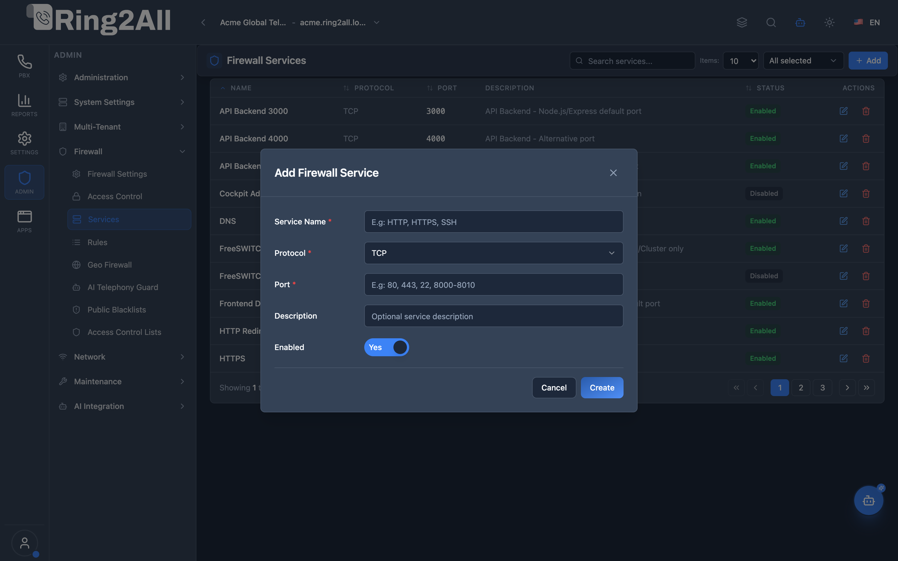Open AI Telephony Guard submenu item
This screenshot has width=898, height=561.
[x=129, y=287]
